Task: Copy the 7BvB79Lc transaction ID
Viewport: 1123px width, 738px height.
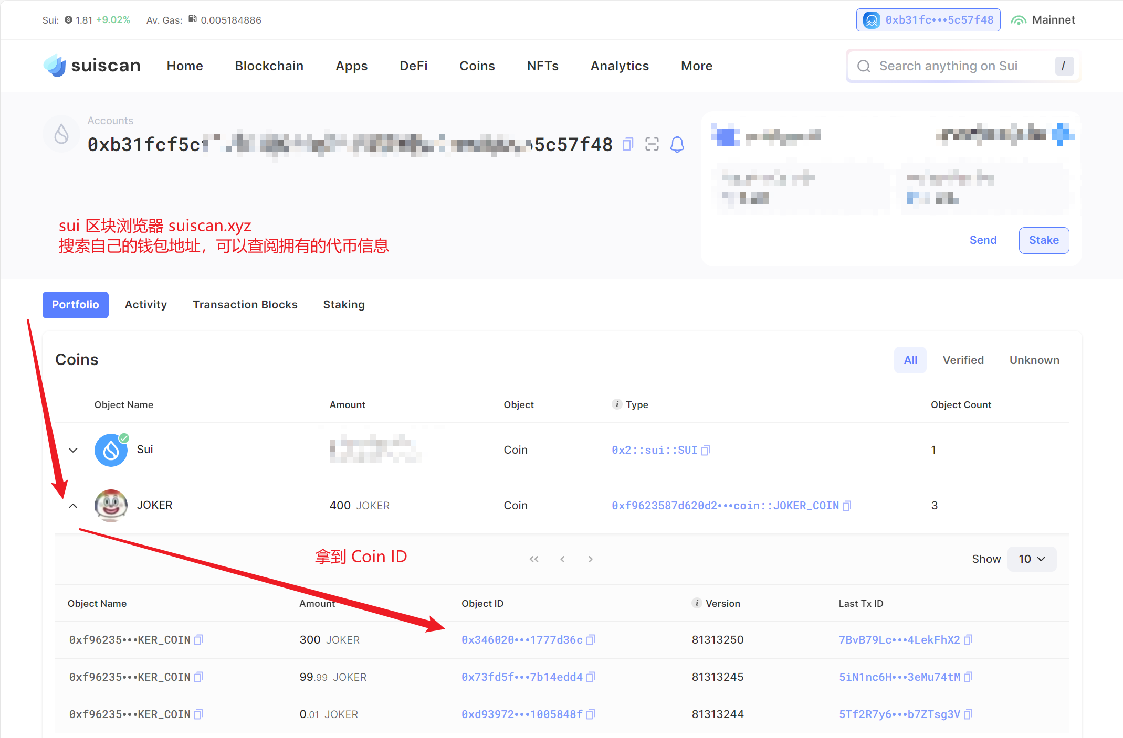Action: [x=968, y=640]
